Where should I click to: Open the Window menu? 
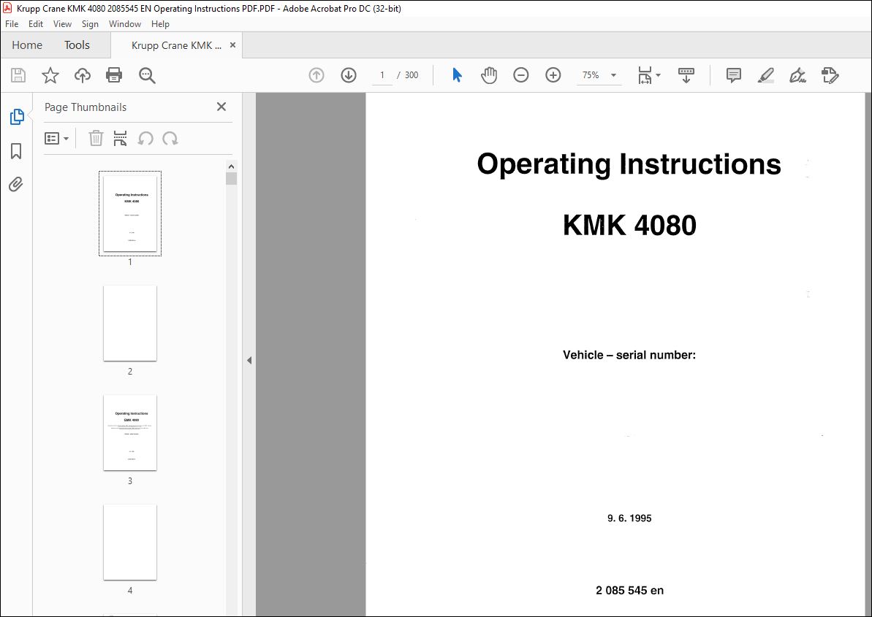[x=124, y=24]
